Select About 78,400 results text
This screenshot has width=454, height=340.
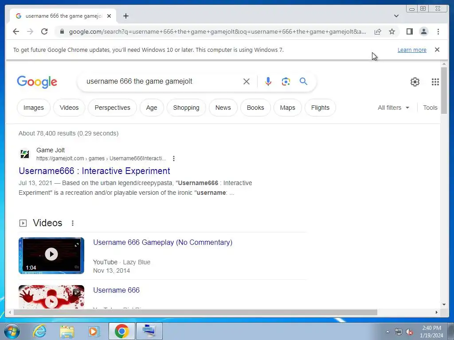[x=69, y=133]
